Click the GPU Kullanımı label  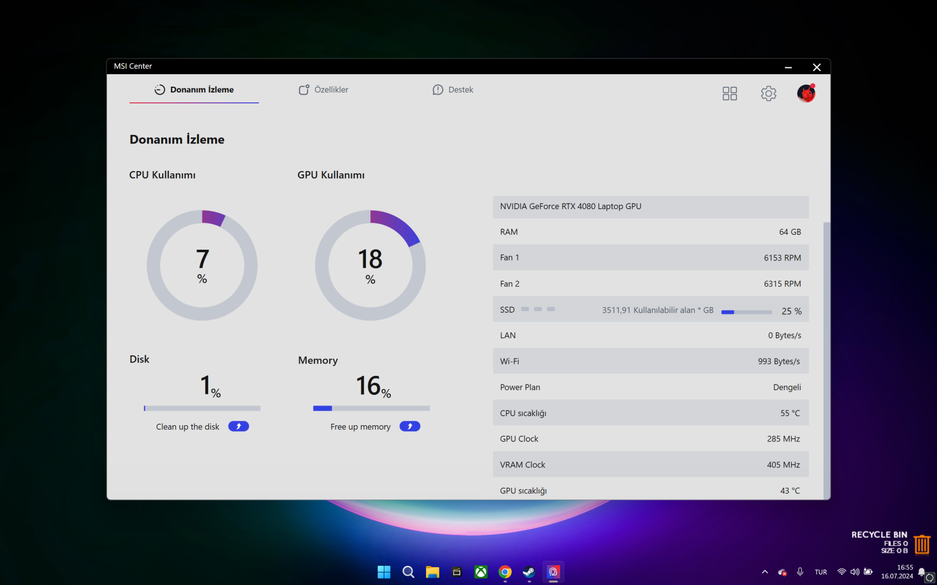pyautogui.click(x=331, y=175)
